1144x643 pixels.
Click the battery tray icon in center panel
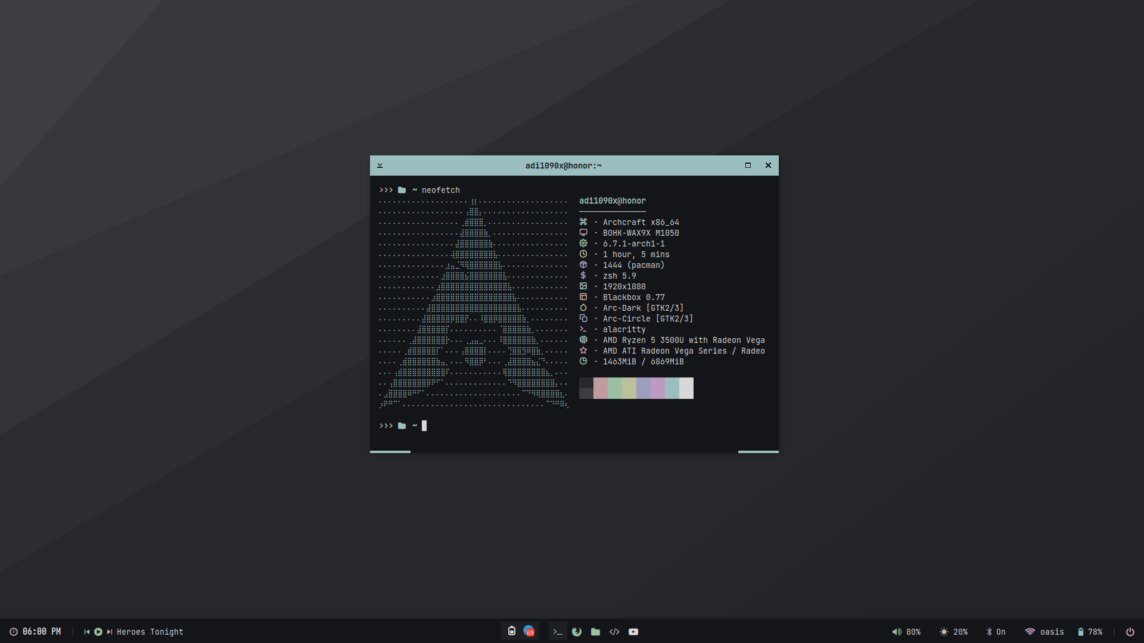[x=511, y=631]
